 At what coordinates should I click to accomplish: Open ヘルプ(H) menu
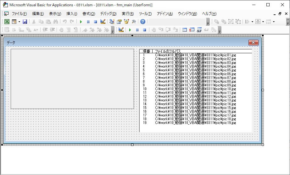click(x=209, y=13)
